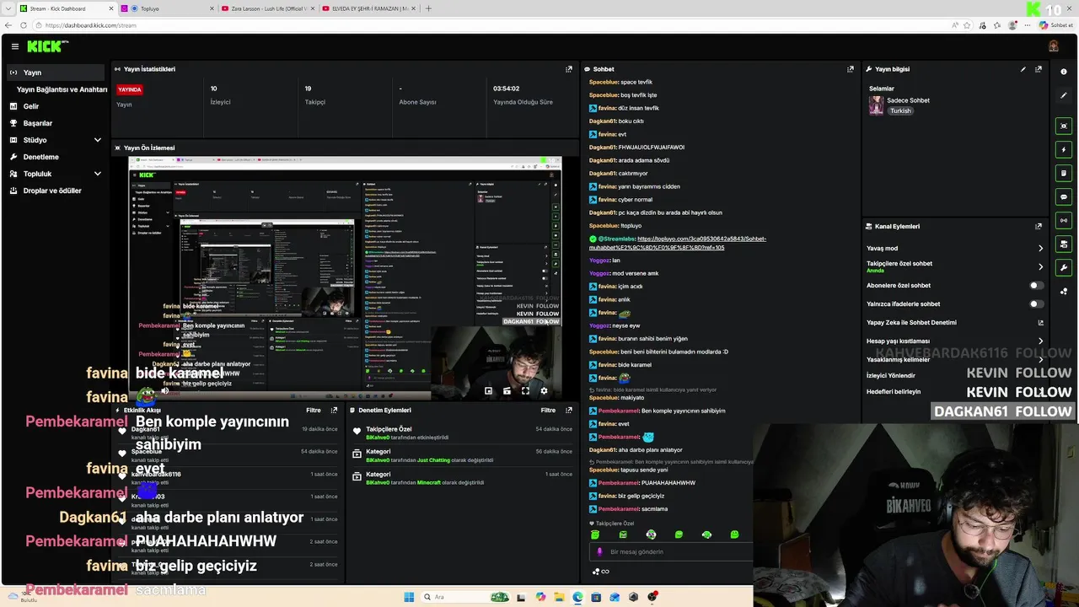Image resolution: width=1079 pixels, height=607 pixels.
Task: Click the infinity icon below chat input
Action: click(604, 572)
